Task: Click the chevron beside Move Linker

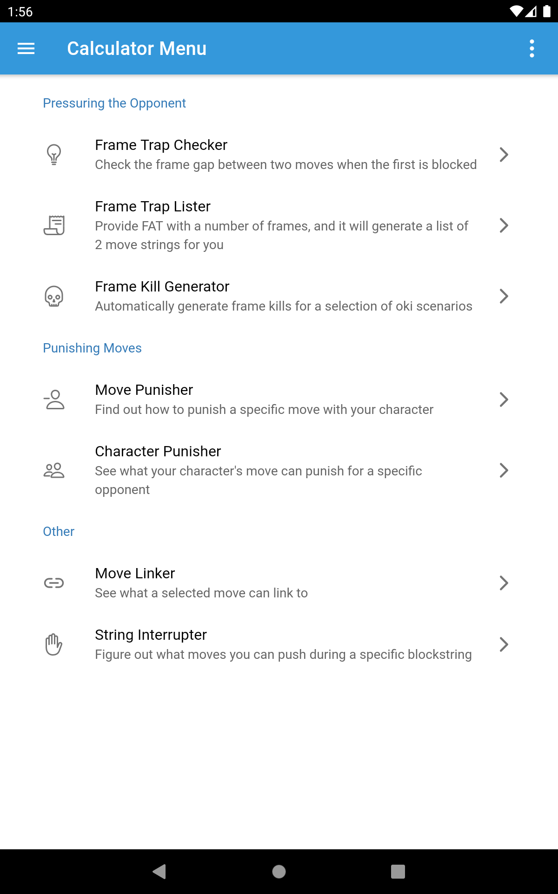Action: (x=504, y=583)
